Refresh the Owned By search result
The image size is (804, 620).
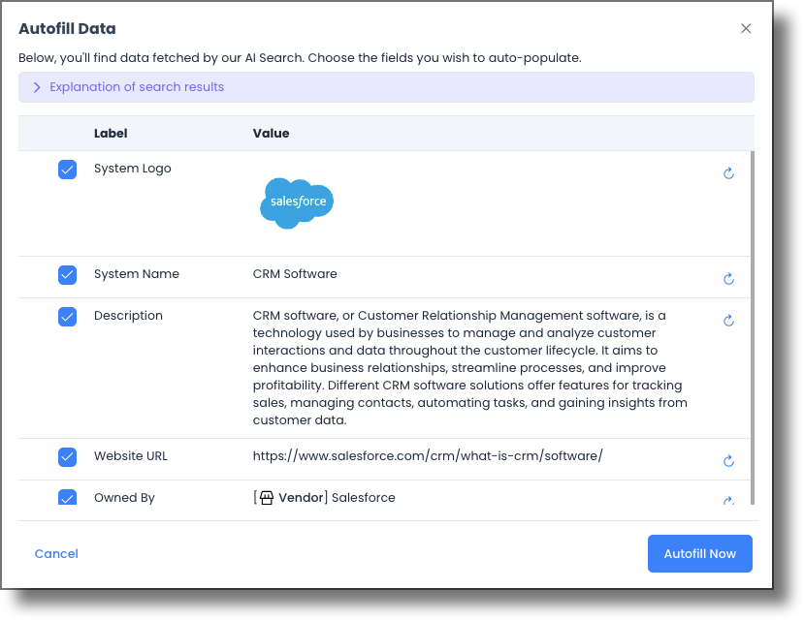click(x=728, y=502)
